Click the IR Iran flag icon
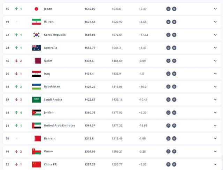This screenshot has width=223, height=170. tap(36, 22)
